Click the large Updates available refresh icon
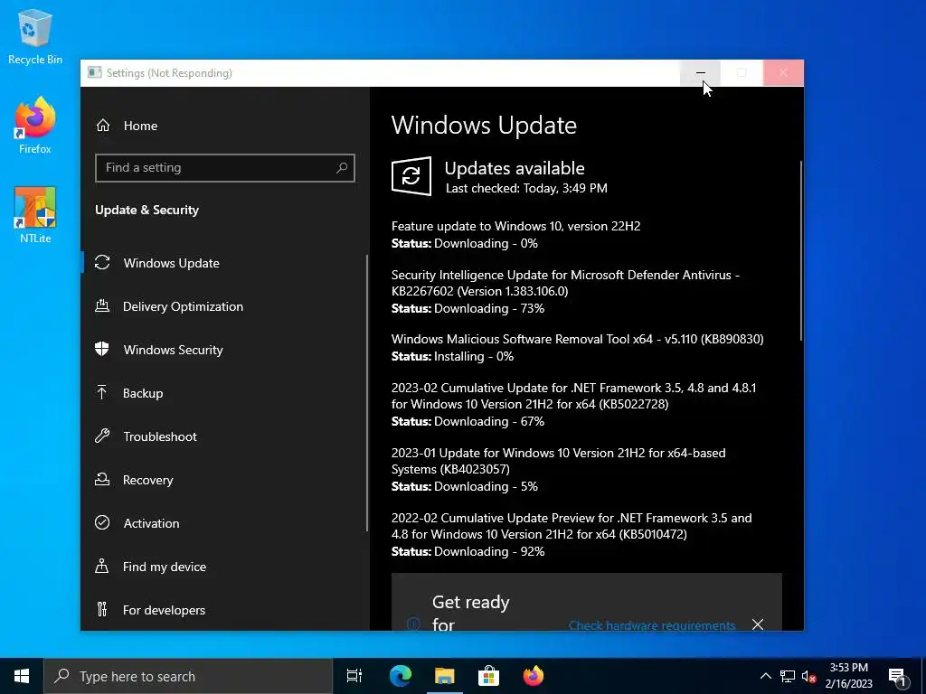This screenshot has height=694, width=926. [x=411, y=176]
